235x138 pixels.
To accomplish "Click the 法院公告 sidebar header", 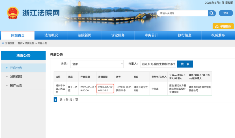I will click(23, 55).
